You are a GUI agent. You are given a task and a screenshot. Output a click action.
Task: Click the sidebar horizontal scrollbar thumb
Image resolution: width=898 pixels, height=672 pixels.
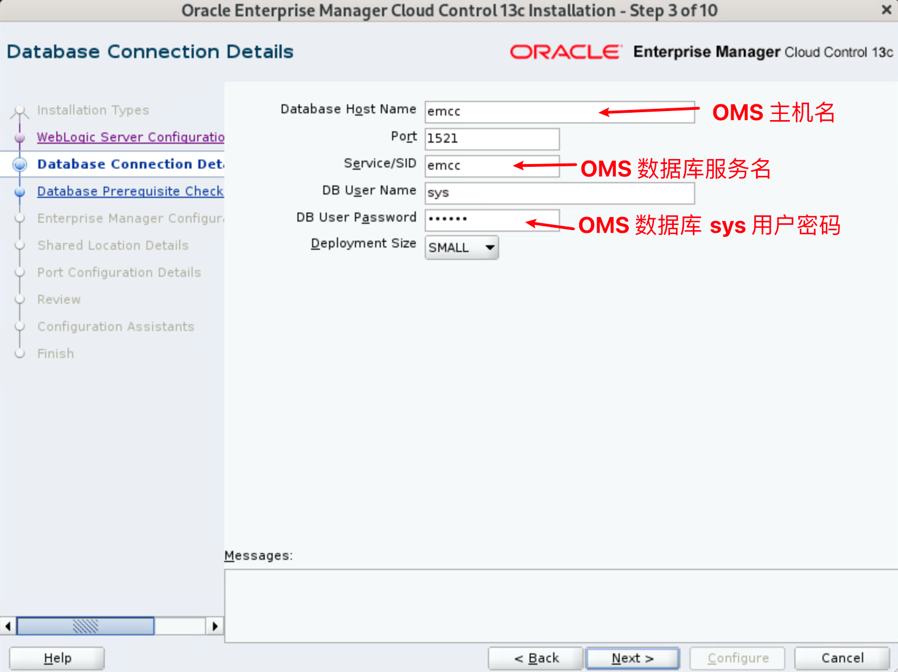coord(85,626)
